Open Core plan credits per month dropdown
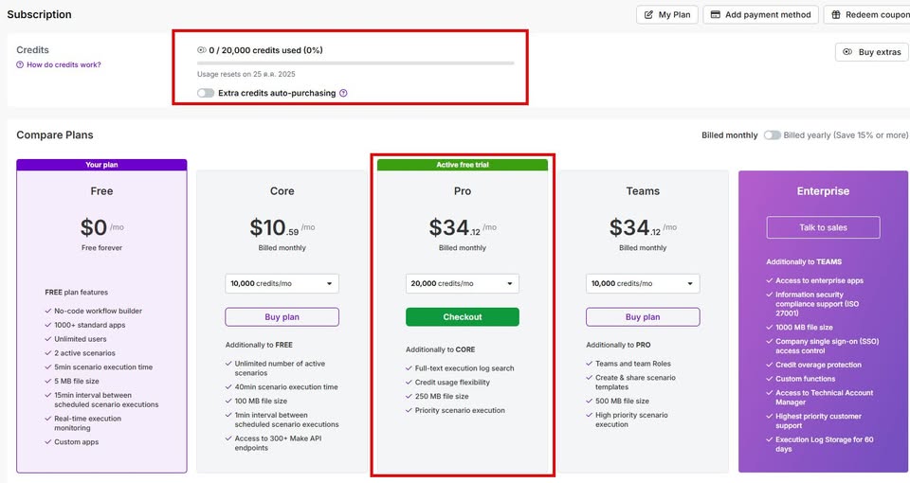Viewport: 910px width, 483px height. coord(282,283)
